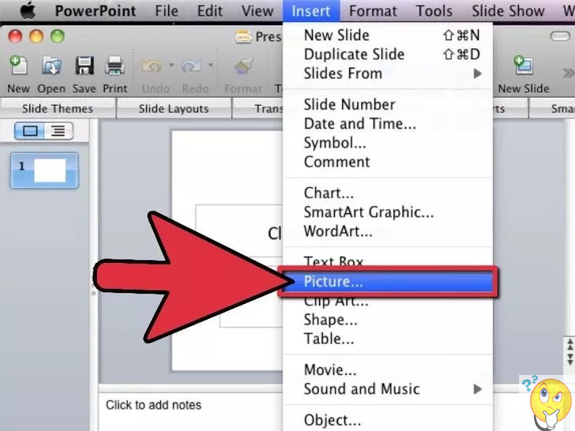This screenshot has height=431, width=575.
Task: Open the Format menu
Action: point(373,10)
